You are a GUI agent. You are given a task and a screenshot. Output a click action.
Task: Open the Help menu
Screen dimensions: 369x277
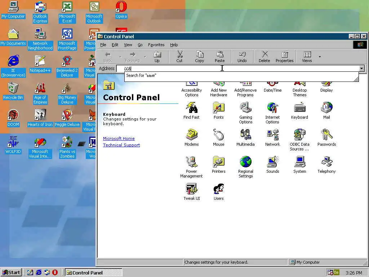(174, 45)
